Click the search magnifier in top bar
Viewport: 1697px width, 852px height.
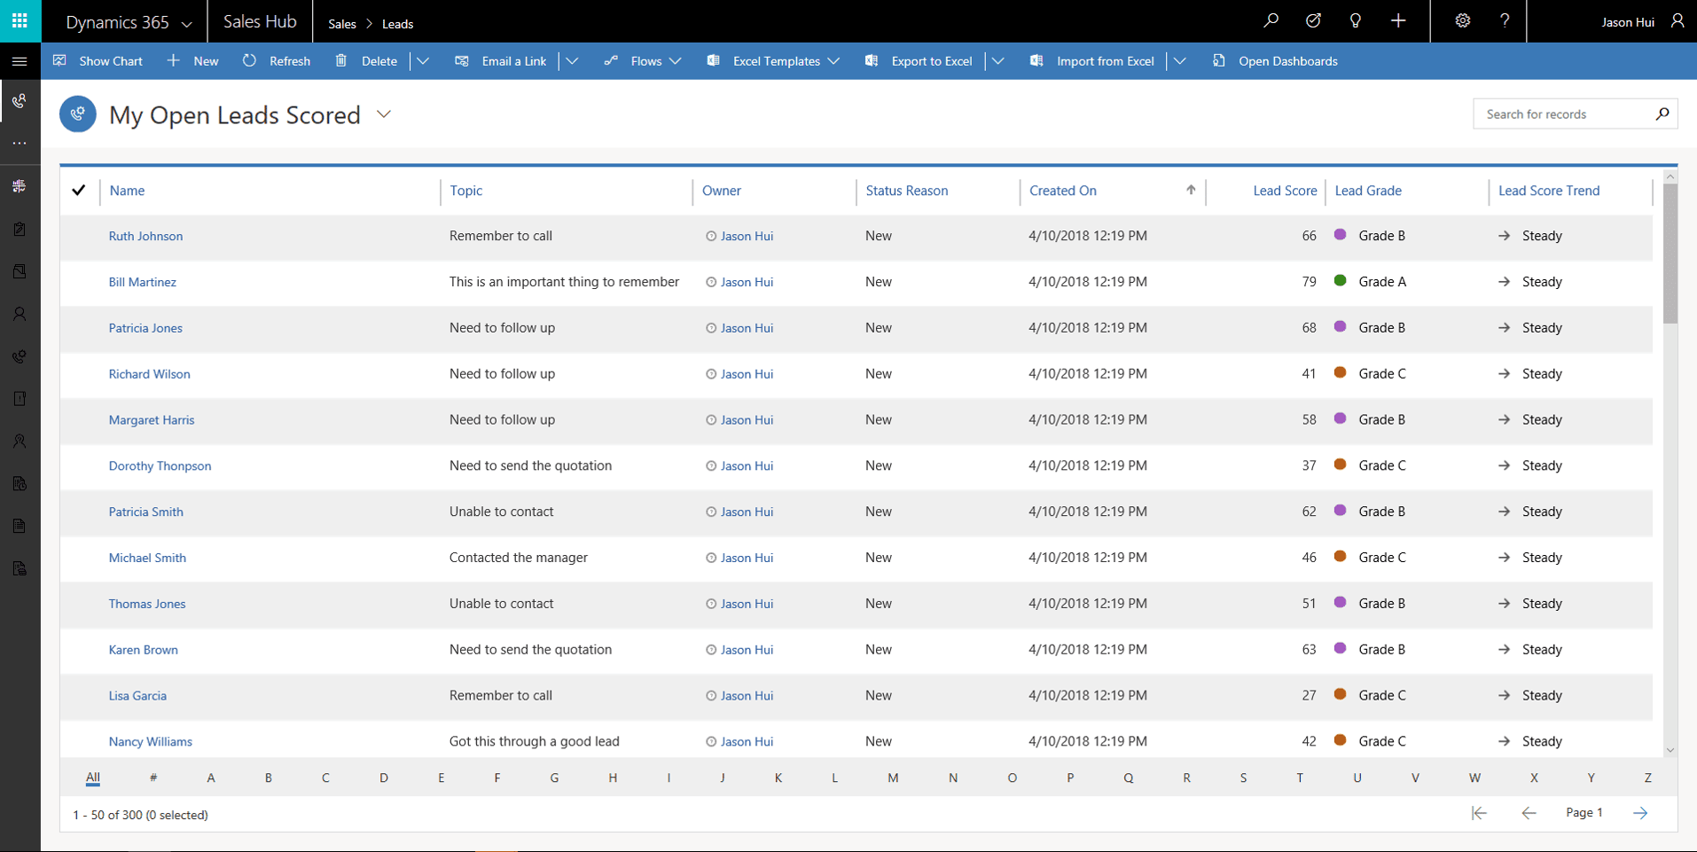(x=1271, y=20)
